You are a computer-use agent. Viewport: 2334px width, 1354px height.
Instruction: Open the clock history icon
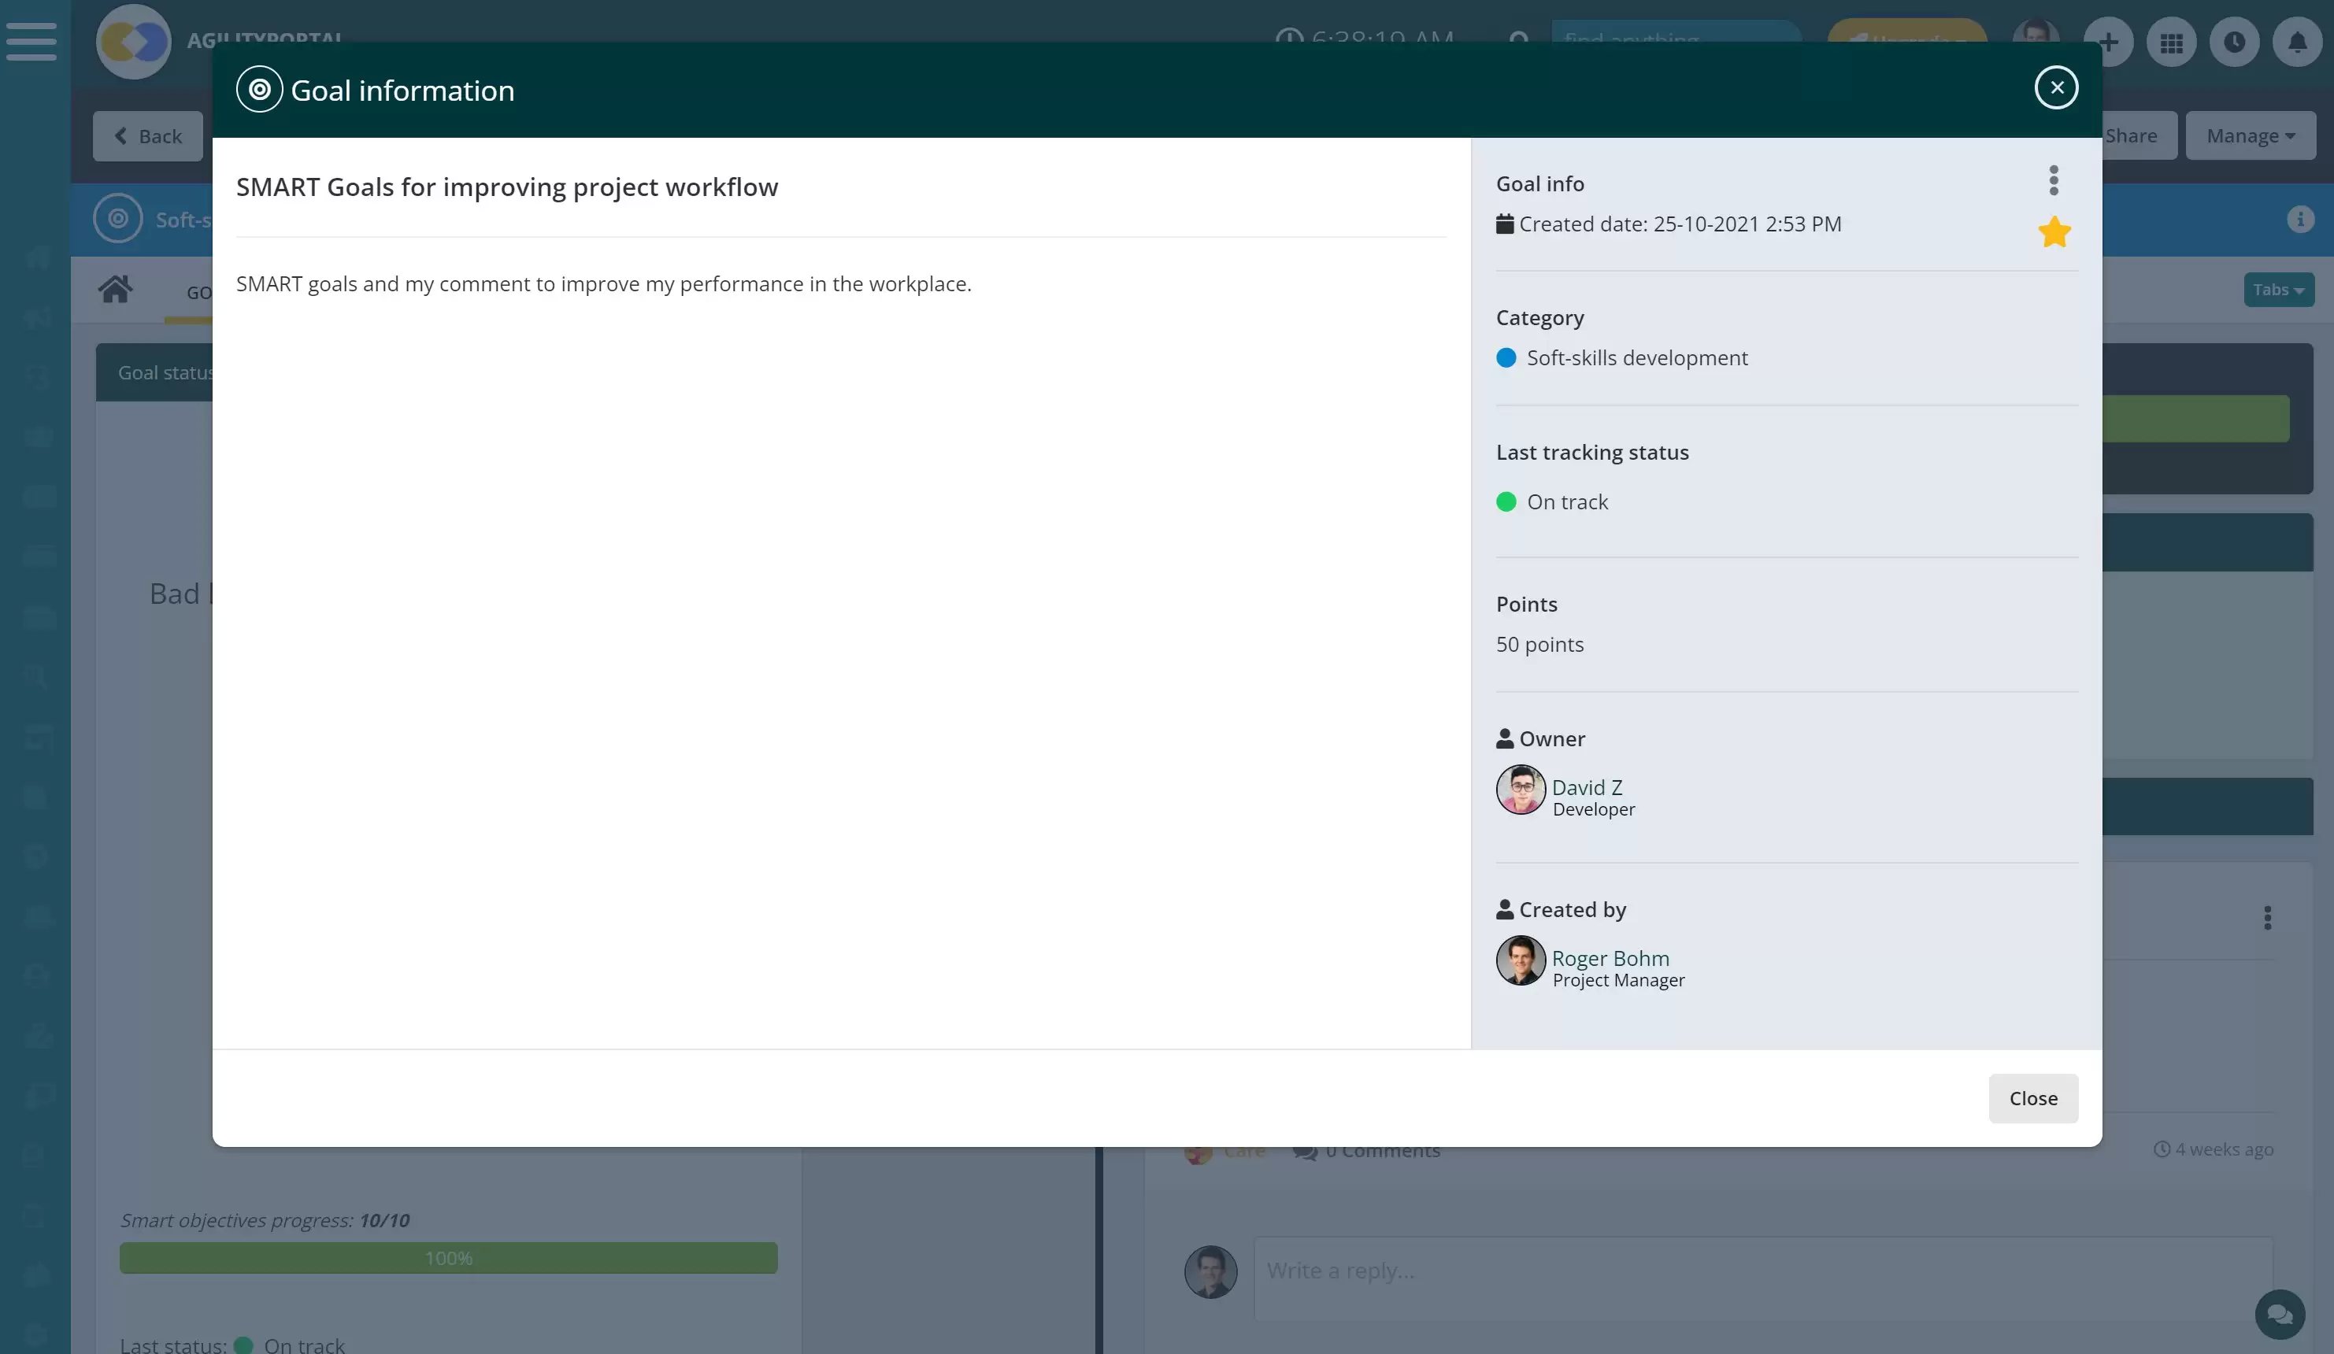coord(2234,43)
